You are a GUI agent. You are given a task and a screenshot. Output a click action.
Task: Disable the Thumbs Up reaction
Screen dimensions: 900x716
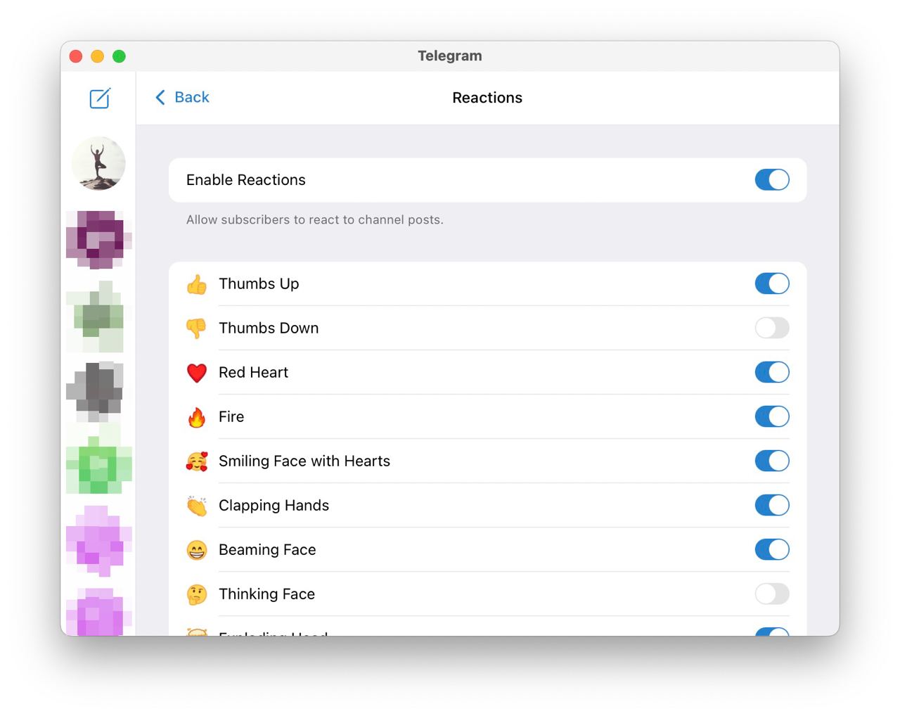[772, 283]
